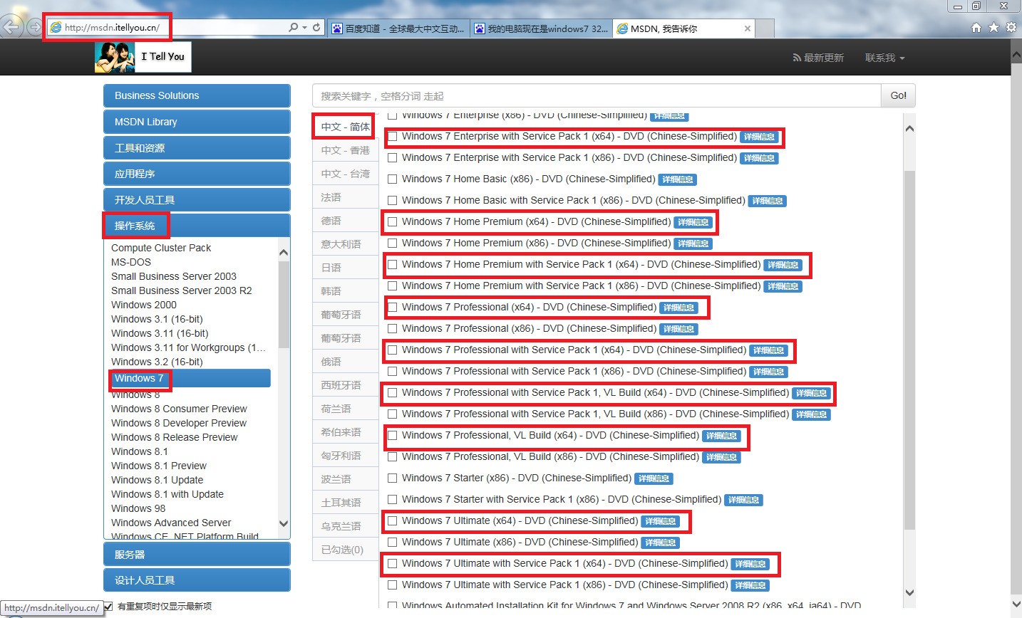
Task: Click the download list scroll-up arrow
Action: click(909, 128)
